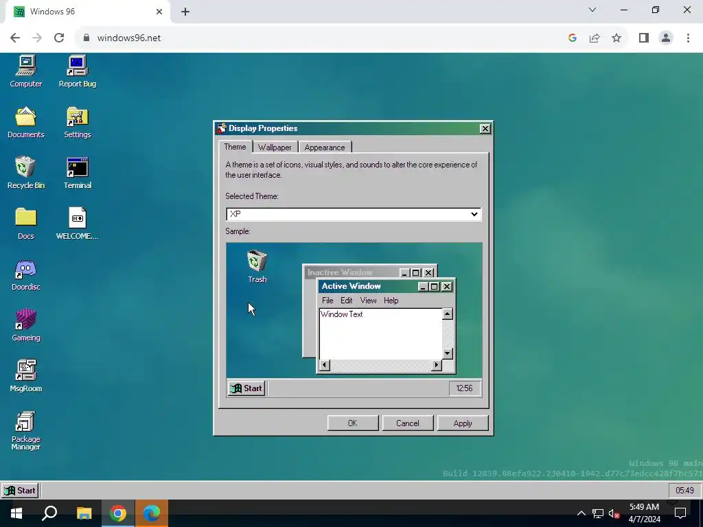Close the Display Properties dialog

[485, 128]
